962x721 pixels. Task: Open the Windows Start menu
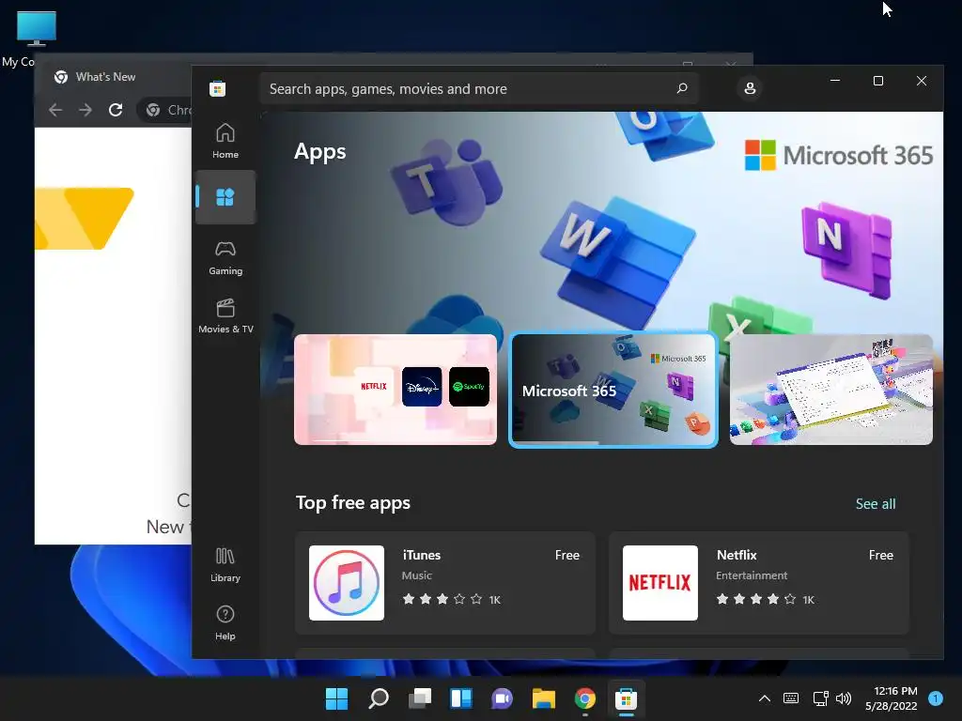pos(336,698)
